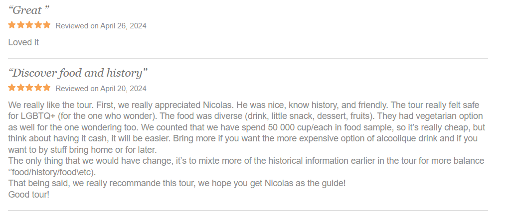Viewport: 512px width, 215px height.
Task: Click the first star of the "Great" review
Action: (12, 25)
